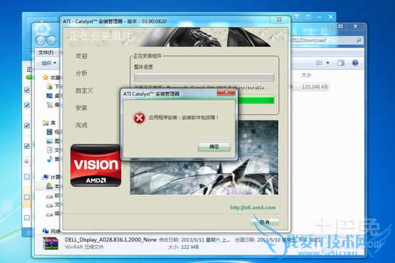395x263 pixels.
Task: Close the ATI Catalyst error dialog
Action: 226,92
